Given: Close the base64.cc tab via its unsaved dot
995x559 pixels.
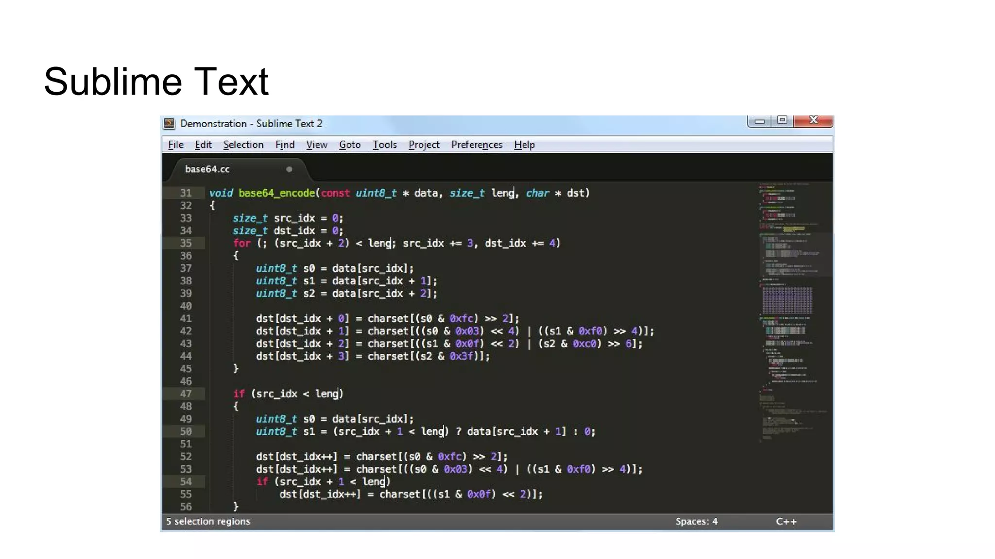Looking at the screenshot, I should tap(289, 169).
